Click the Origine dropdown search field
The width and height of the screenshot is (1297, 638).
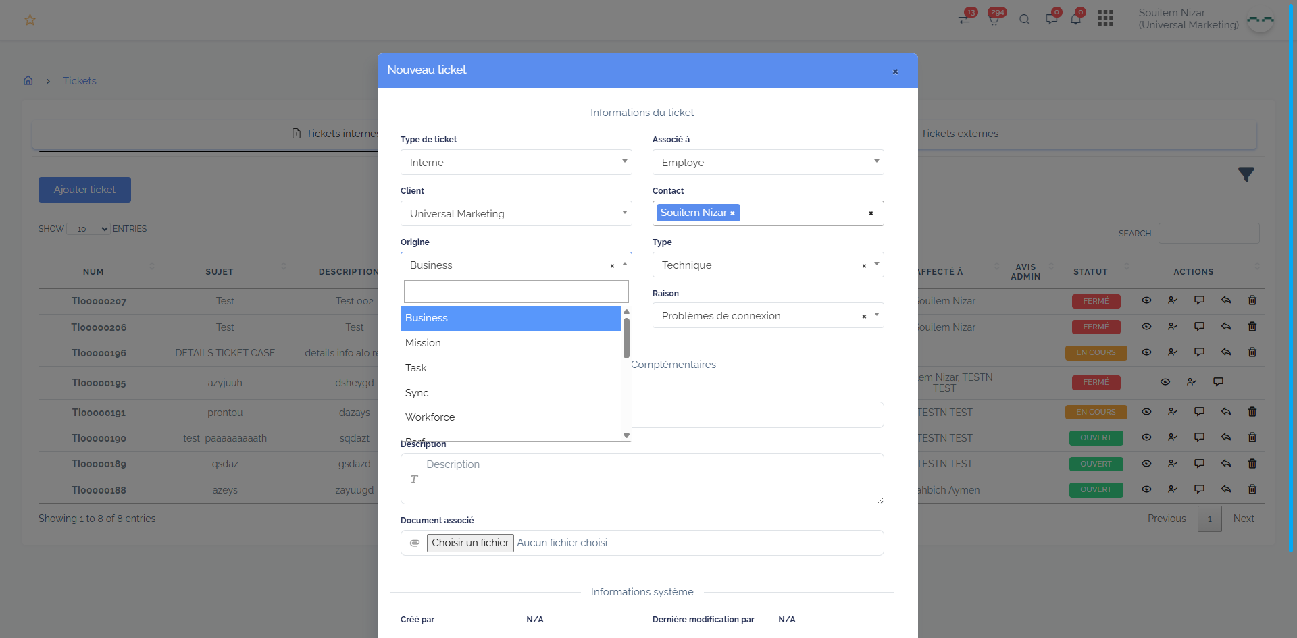pos(516,292)
